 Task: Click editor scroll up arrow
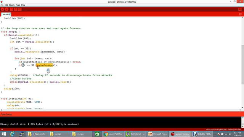242,18
